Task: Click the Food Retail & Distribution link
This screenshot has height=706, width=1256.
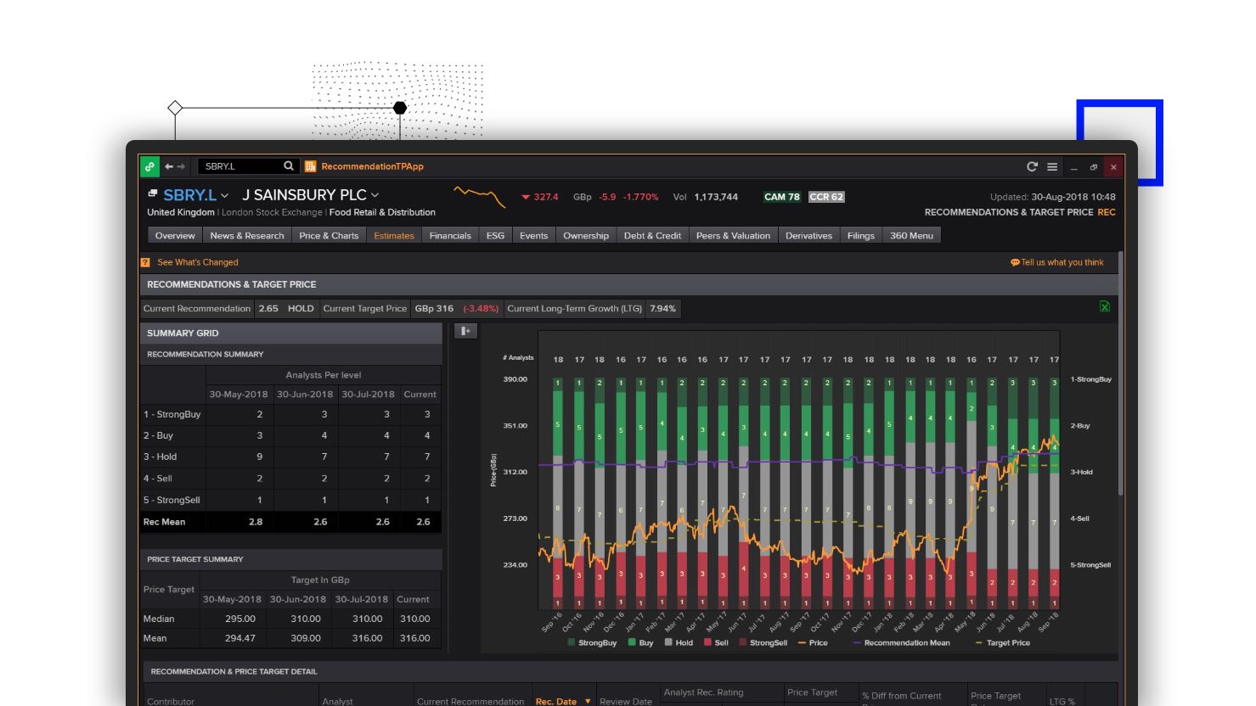Action: tap(382, 212)
